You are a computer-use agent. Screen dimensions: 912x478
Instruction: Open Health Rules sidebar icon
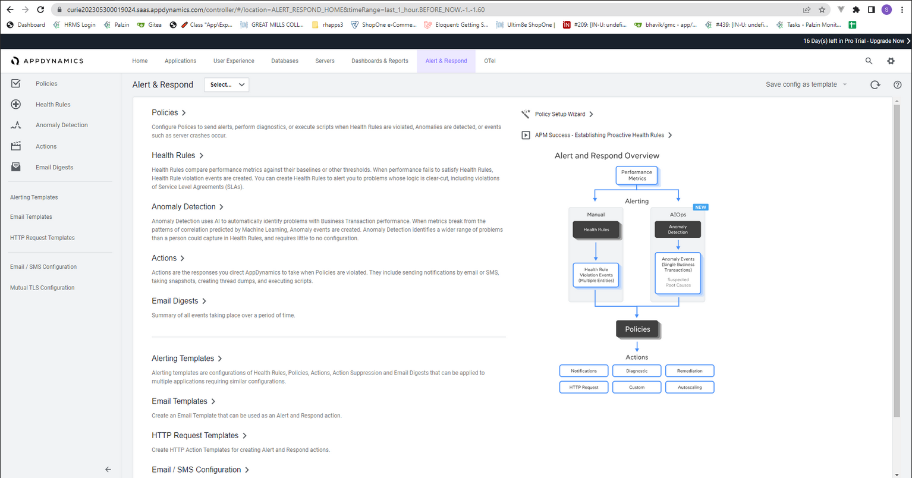(16, 105)
